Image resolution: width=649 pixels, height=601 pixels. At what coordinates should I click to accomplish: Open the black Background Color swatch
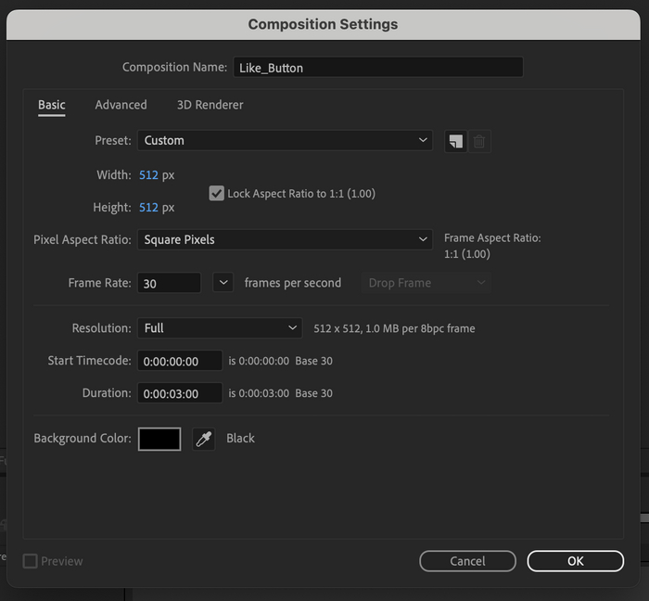click(159, 439)
